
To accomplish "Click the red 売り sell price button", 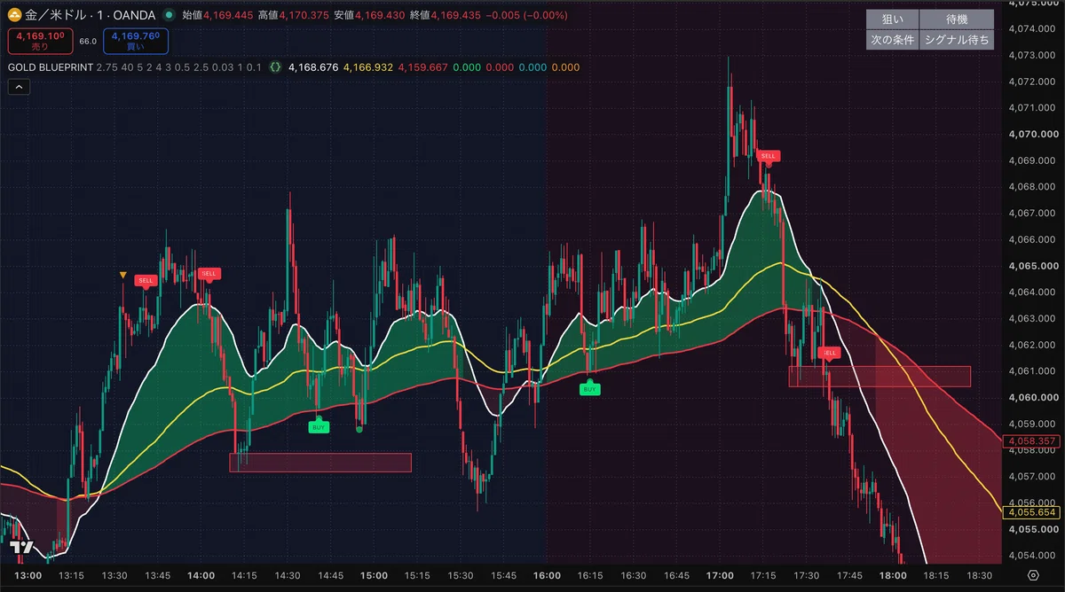I will [x=40, y=41].
